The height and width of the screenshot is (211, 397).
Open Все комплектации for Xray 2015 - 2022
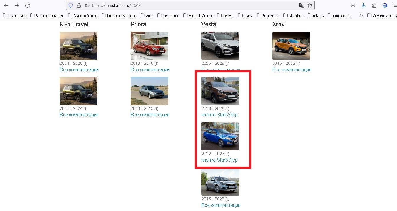(292, 70)
